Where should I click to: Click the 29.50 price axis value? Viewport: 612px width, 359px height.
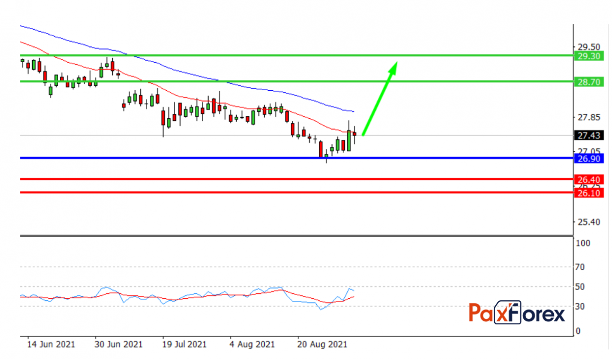tap(587, 44)
